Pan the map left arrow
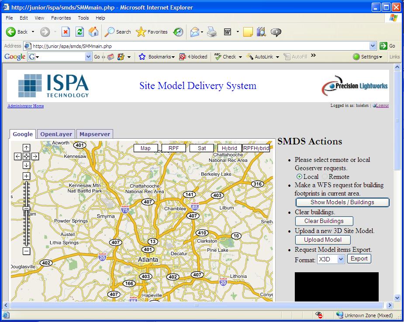The height and width of the screenshot is (322, 404). pyautogui.click(x=17, y=156)
